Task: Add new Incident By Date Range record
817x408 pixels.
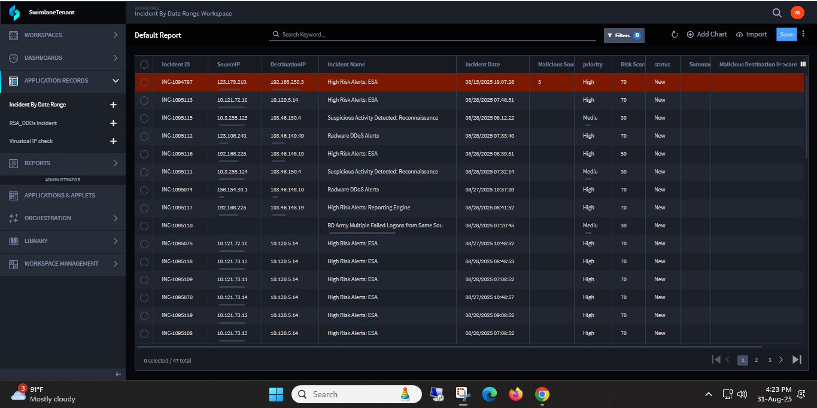Action: (x=113, y=105)
